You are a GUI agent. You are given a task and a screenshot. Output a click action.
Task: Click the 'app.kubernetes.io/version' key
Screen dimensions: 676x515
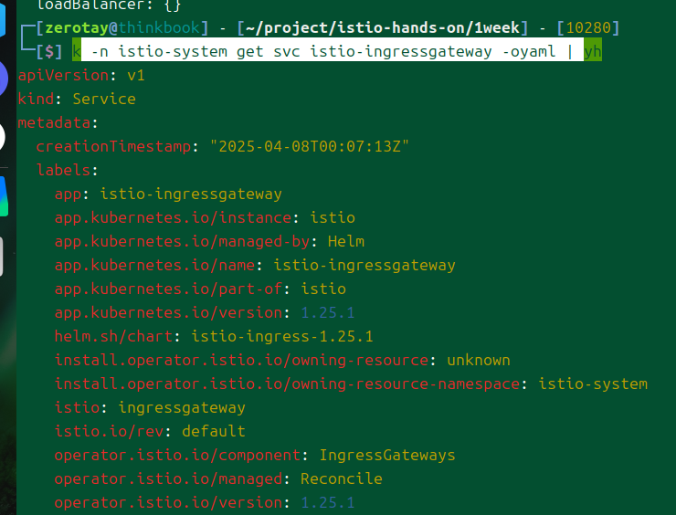click(x=168, y=312)
